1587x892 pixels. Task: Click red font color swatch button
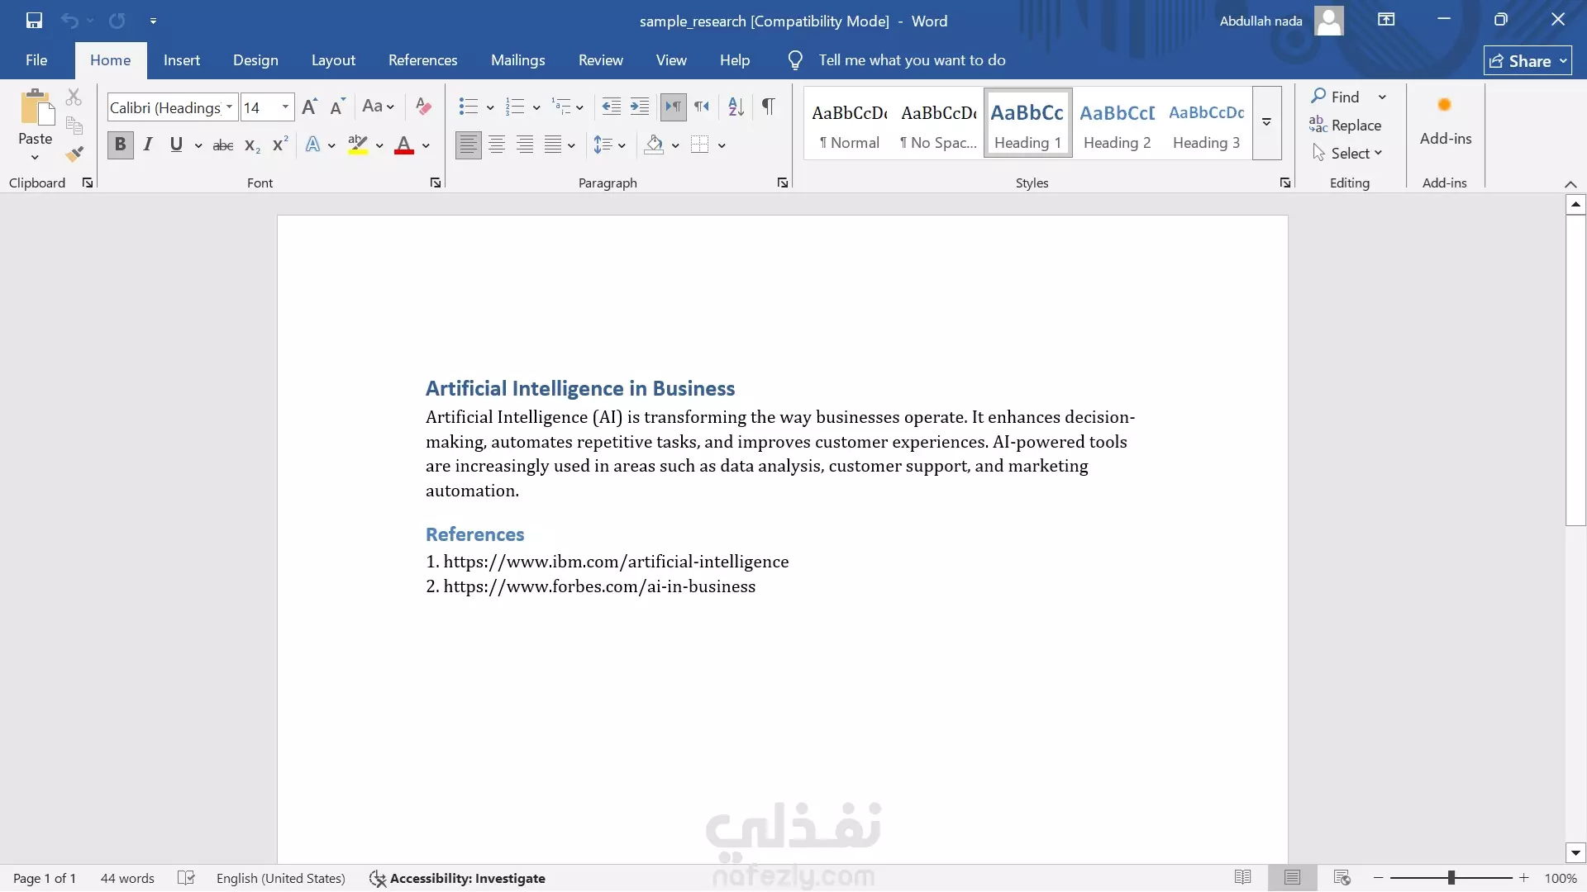tap(404, 145)
